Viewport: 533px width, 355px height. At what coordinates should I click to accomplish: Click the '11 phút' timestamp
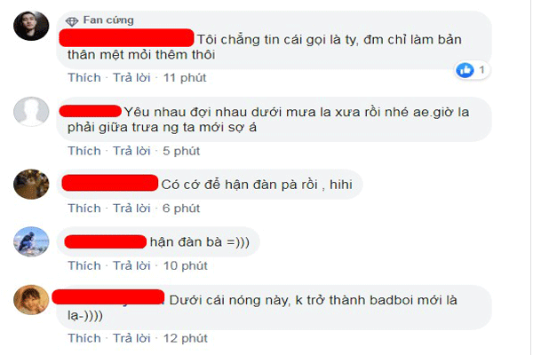pos(185,78)
